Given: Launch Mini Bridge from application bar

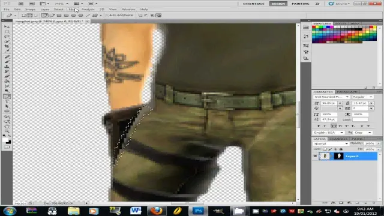Looking at the screenshot, I should click(x=32, y=4).
